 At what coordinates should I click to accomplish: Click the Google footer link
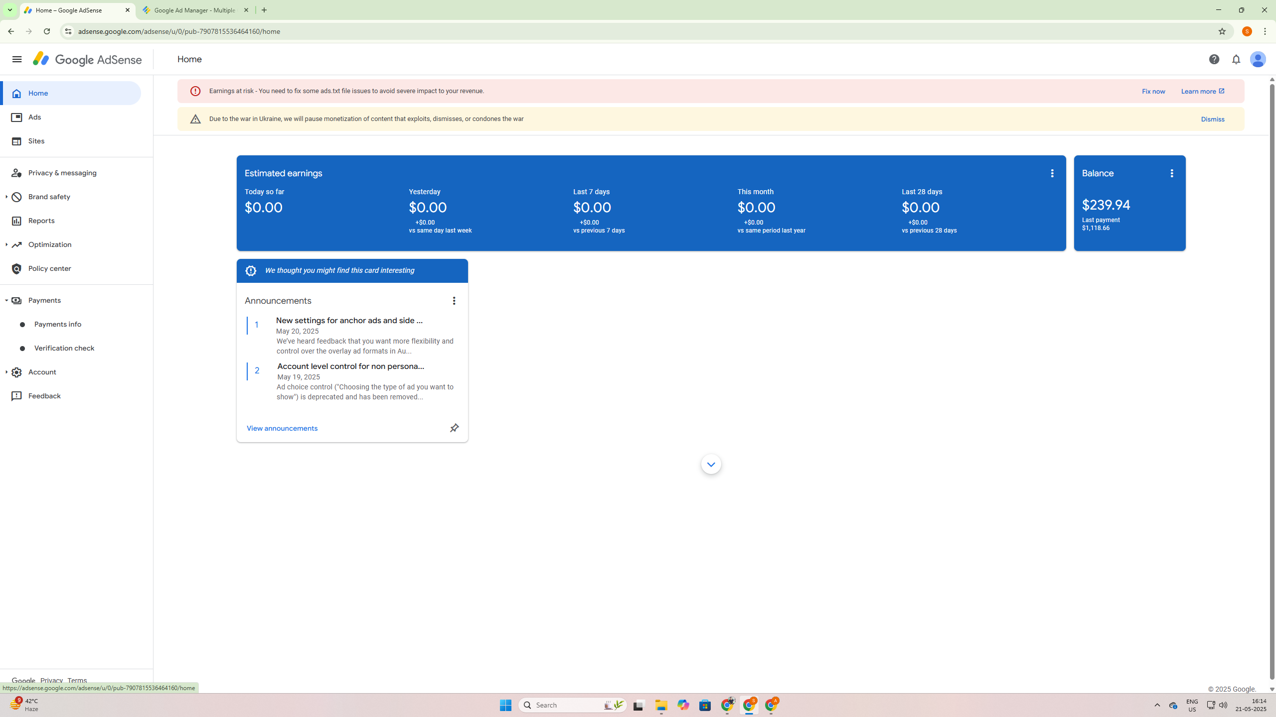[x=23, y=680]
